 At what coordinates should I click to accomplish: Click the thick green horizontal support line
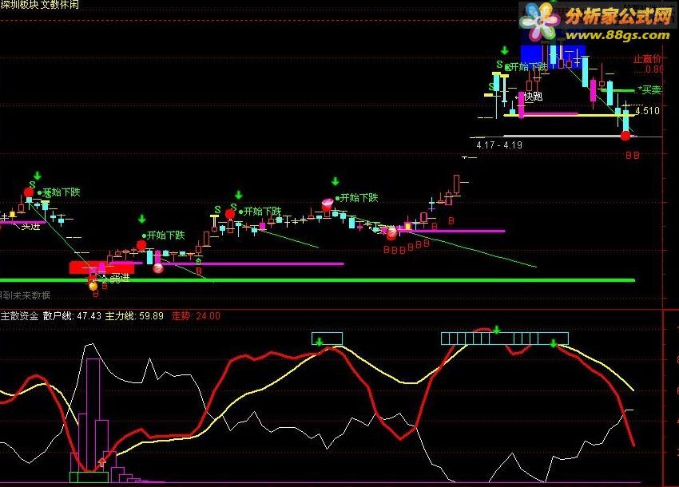317,280
